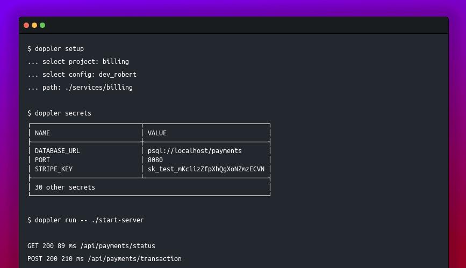Select the PORT name cell
Screen dimensions: 466x268
coord(42,160)
